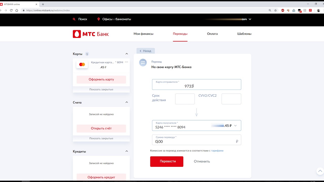Click the red search extension icon
The image size is (324, 182).
(310, 10)
